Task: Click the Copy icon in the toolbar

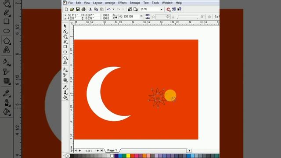Action: click(x=96, y=9)
